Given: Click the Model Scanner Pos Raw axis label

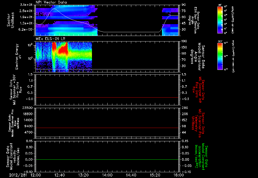Looking at the screenshot, I should pyautogui.click(x=14, y=123).
